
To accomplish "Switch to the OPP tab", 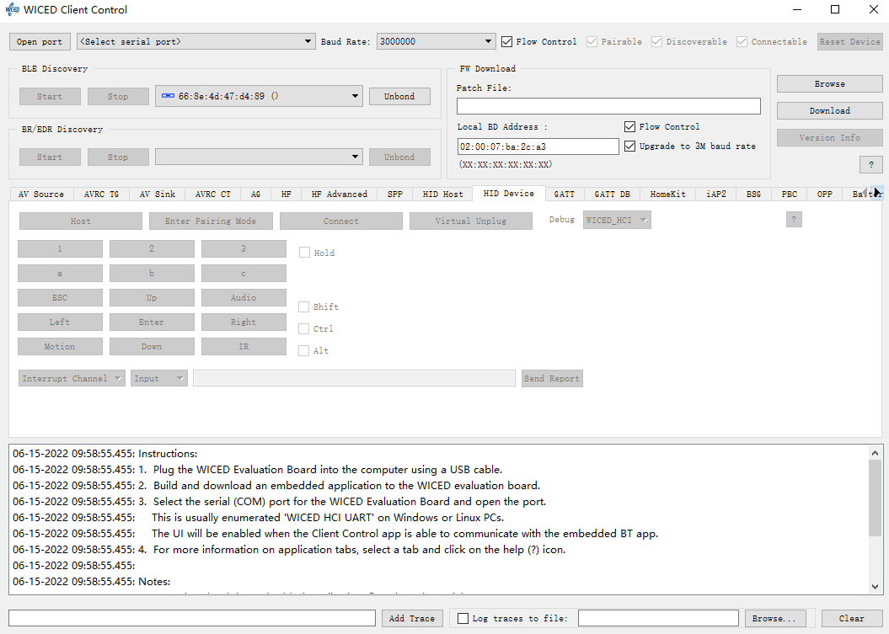I will click(824, 194).
